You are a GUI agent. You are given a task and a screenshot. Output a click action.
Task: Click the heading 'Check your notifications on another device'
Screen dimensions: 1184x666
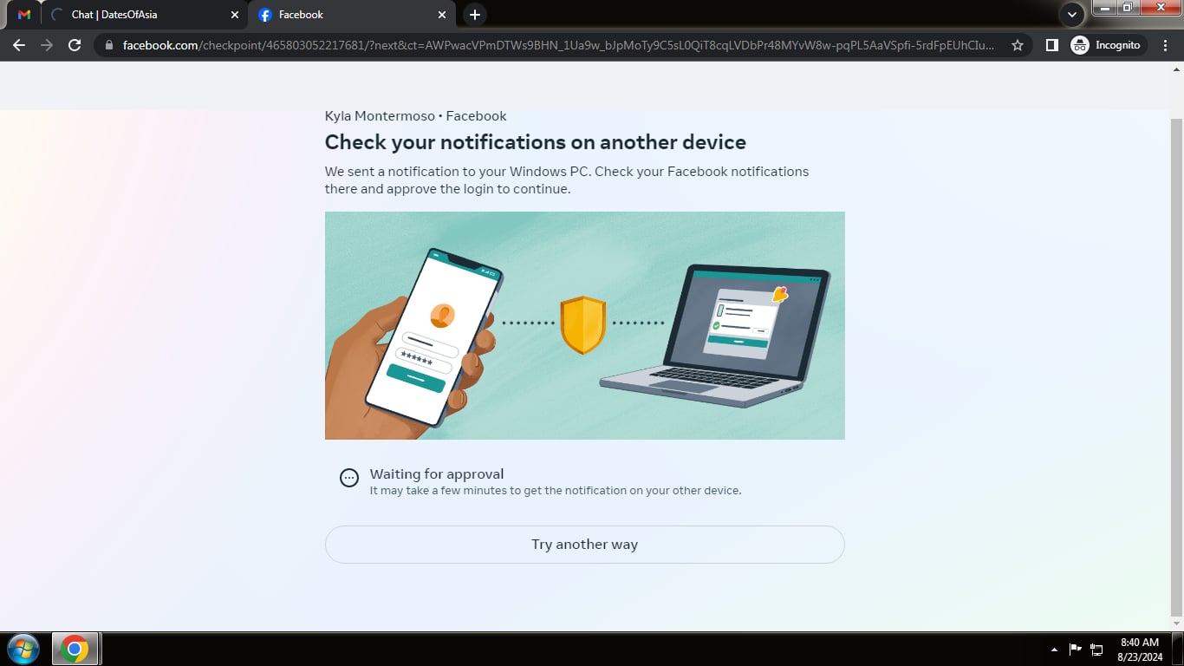coord(535,142)
